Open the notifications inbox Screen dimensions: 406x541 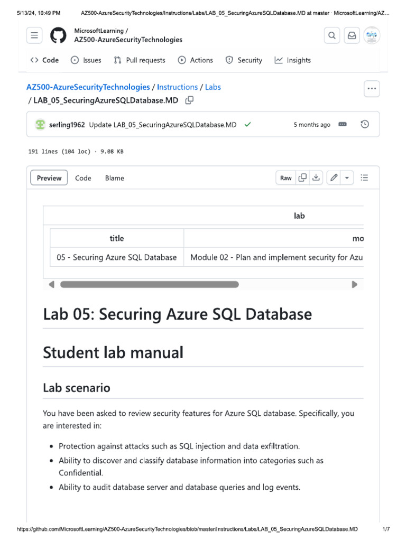click(x=351, y=35)
